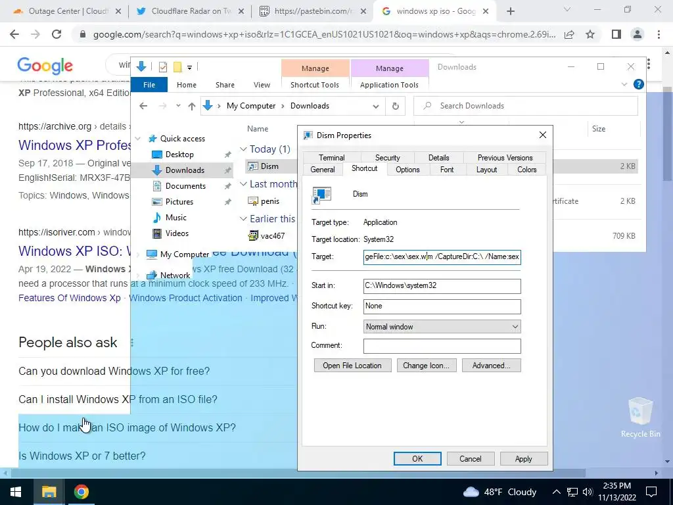Click the Open File Location button
The image size is (673, 505).
pyautogui.click(x=352, y=366)
